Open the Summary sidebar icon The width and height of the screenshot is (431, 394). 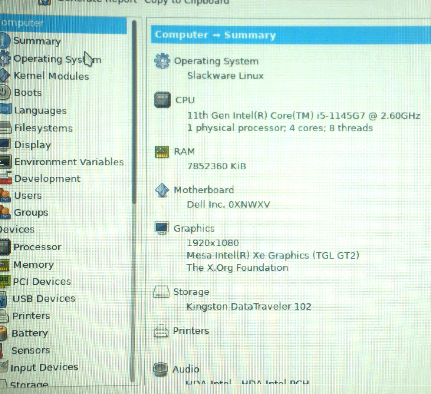5,41
